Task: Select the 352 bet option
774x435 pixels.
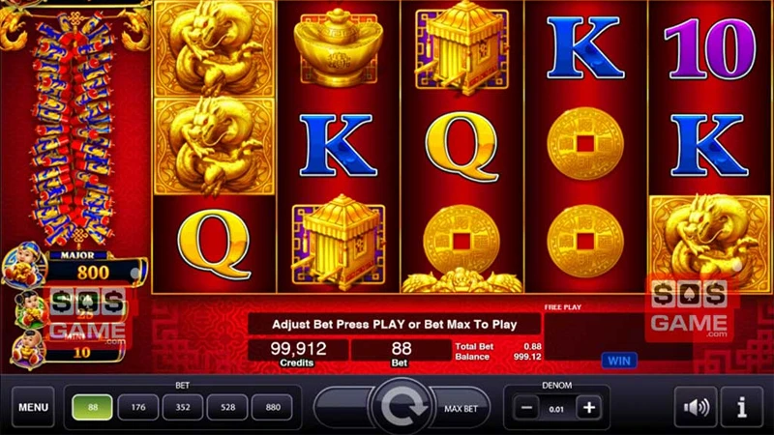Action: [x=183, y=407]
